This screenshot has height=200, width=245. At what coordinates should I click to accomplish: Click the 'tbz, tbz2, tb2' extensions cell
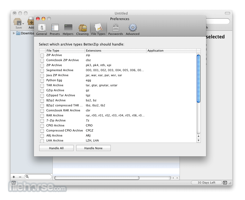pyautogui.click(x=95, y=105)
